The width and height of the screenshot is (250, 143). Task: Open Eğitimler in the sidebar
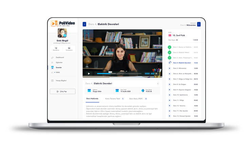pos(59,62)
